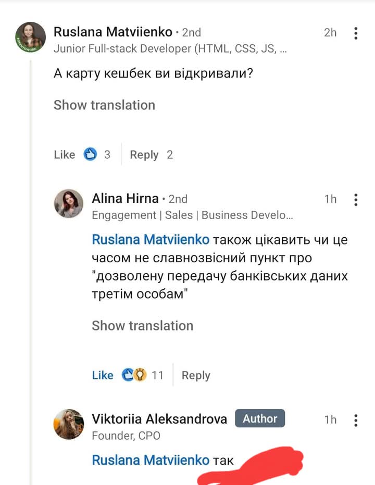Reply to Ruslana Matviienko's comment

tap(144, 155)
